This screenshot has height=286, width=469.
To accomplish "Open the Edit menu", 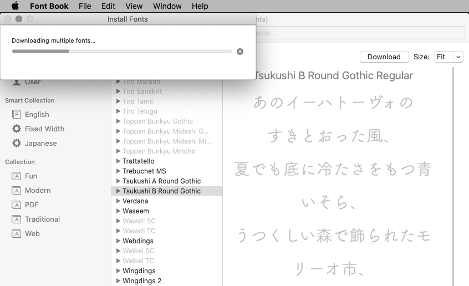I will [x=108, y=6].
